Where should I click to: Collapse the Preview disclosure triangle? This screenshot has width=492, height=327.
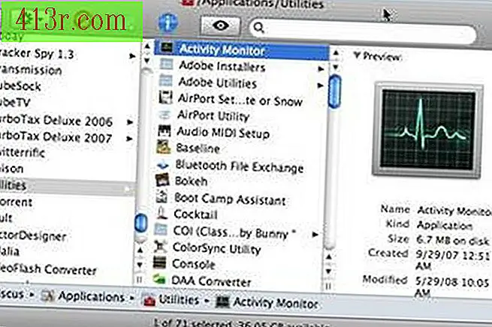pyautogui.click(x=357, y=55)
